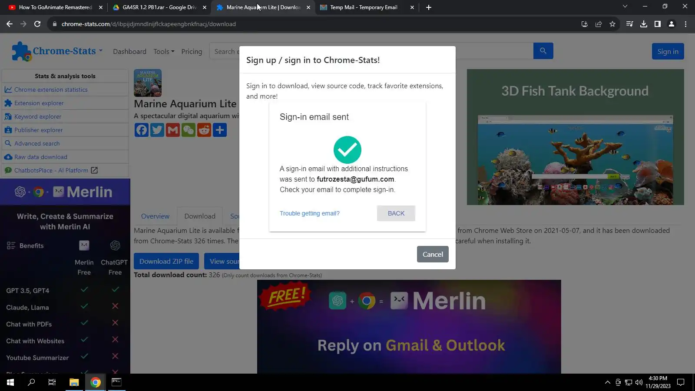Open Windows taskbar search

point(31,382)
